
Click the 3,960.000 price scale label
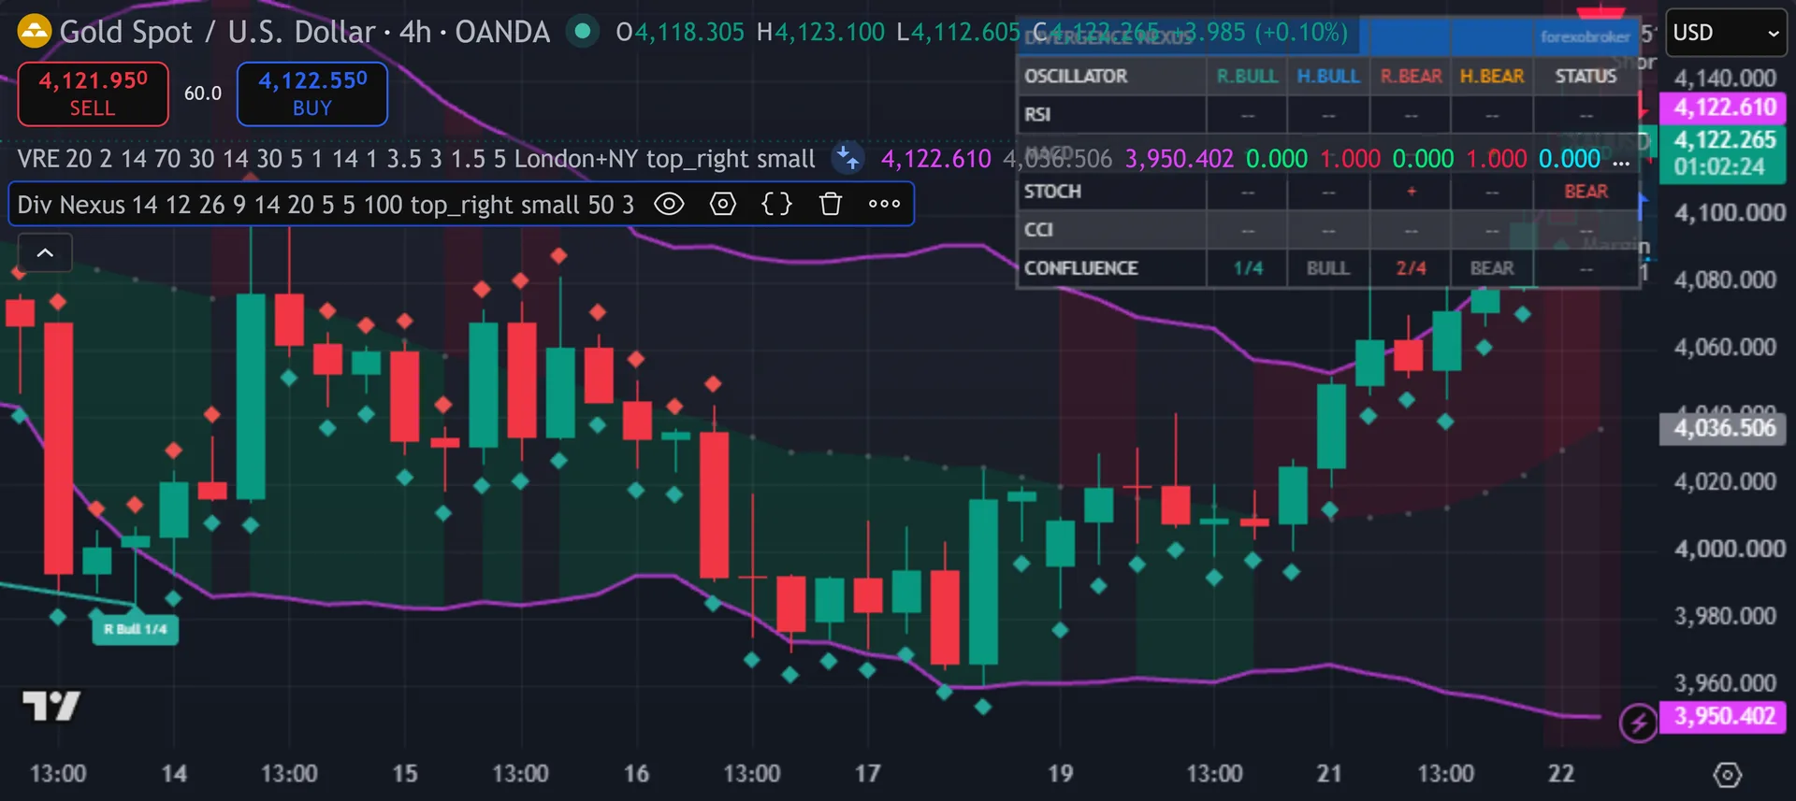(1725, 684)
